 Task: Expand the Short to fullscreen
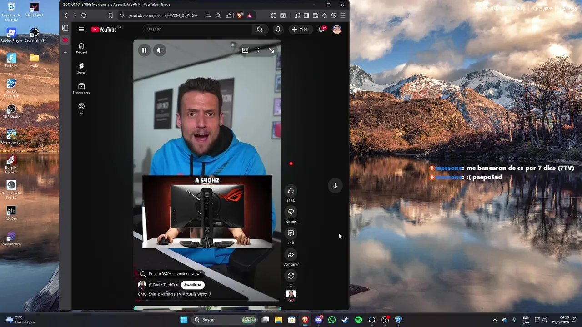tap(271, 50)
